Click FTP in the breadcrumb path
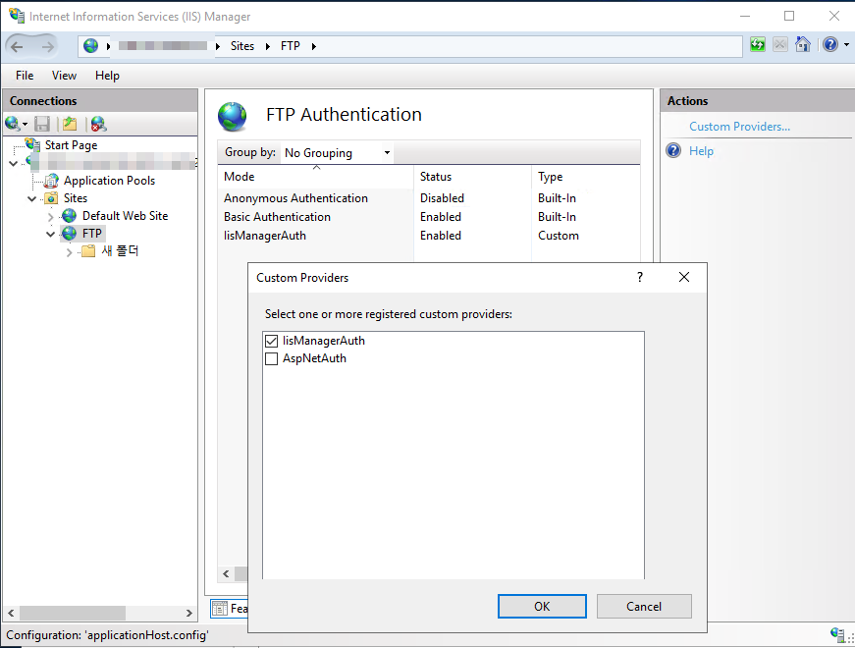Viewport: 855px width, 648px height. point(291,46)
